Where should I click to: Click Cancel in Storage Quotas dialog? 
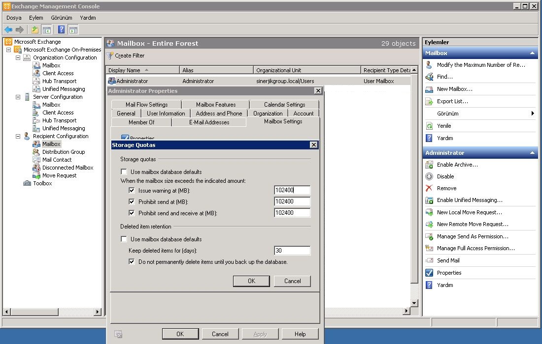(292, 281)
